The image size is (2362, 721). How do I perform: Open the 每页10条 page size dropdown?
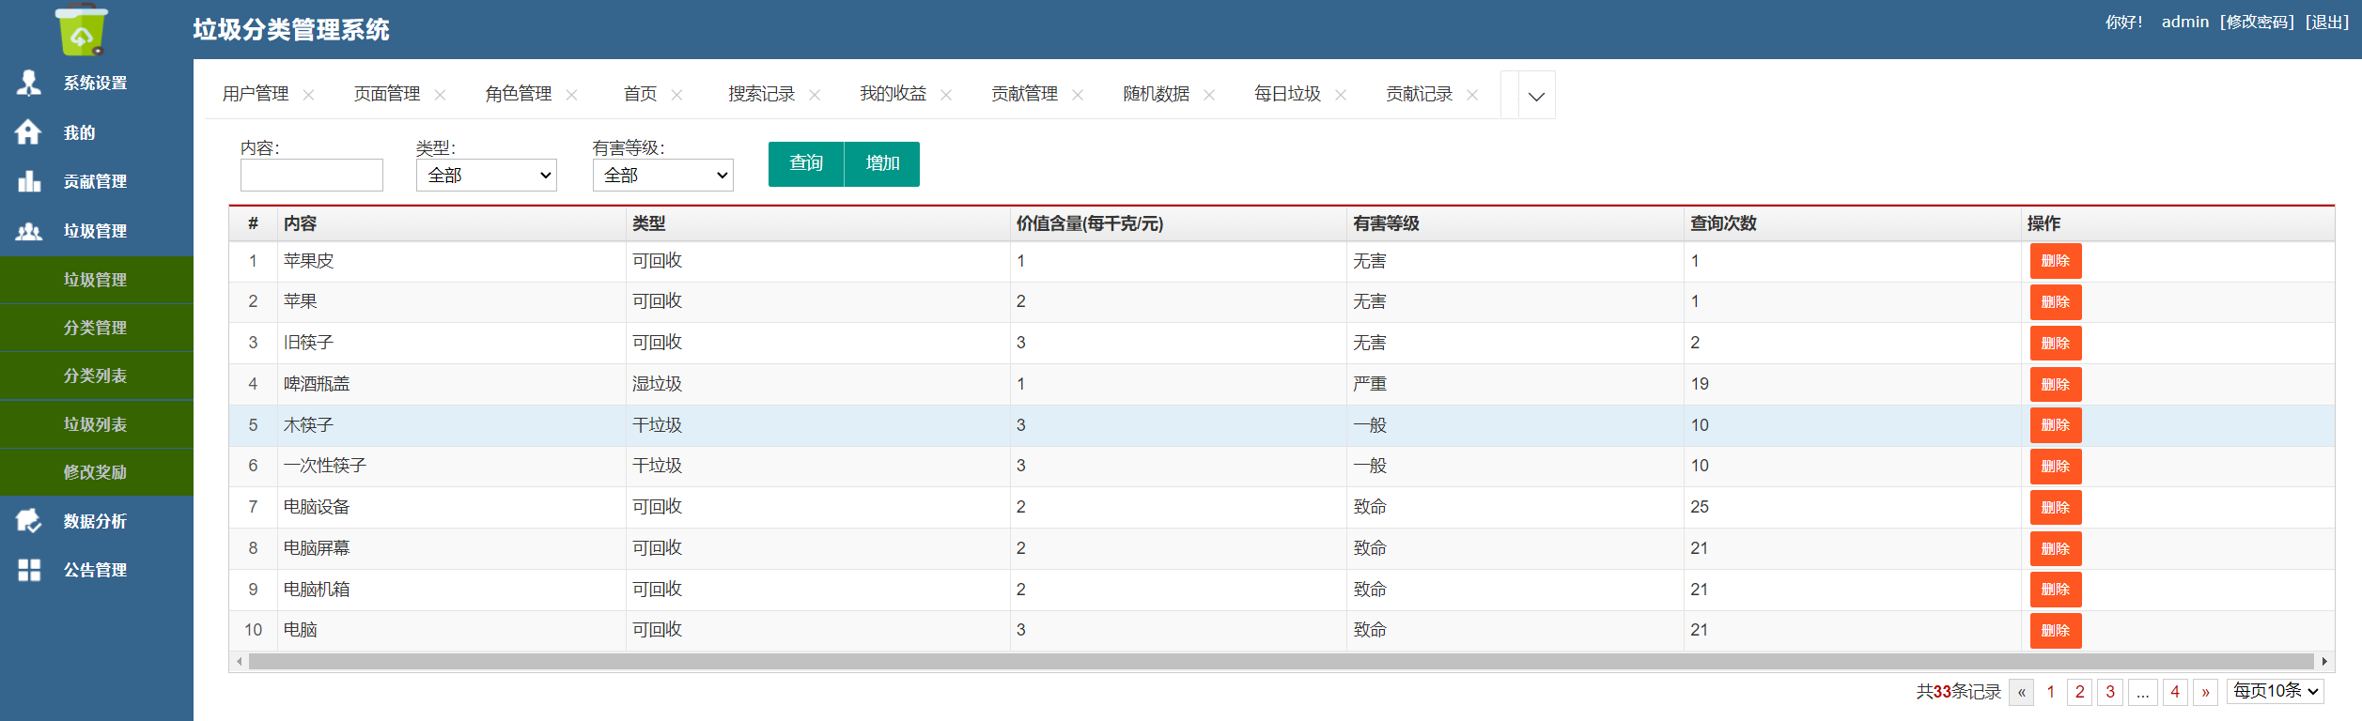[2276, 692]
